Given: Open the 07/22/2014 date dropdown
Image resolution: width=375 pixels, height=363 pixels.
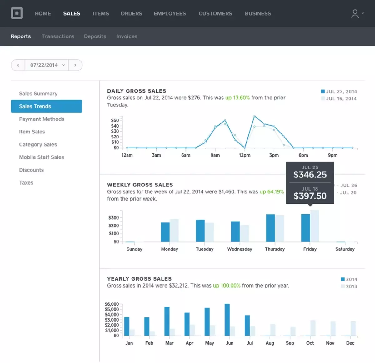Looking at the screenshot, I should pyautogui.click(x=46, y=65).
